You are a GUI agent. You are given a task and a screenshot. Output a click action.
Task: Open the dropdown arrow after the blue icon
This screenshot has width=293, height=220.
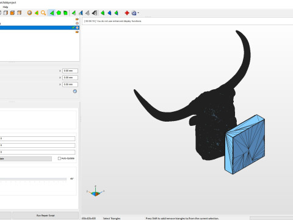pos(139,13)
